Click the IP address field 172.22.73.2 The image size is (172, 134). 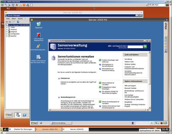(x=156, y=5)
